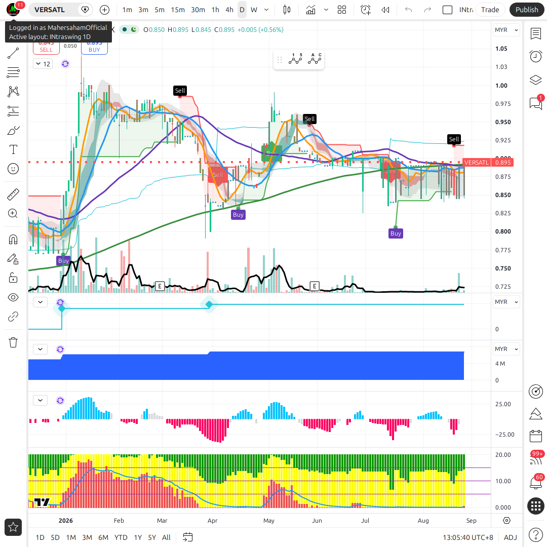This screenshot has width=547, height=547.
Task: Open the alerts panel clock icon
Action: point(535,56)
